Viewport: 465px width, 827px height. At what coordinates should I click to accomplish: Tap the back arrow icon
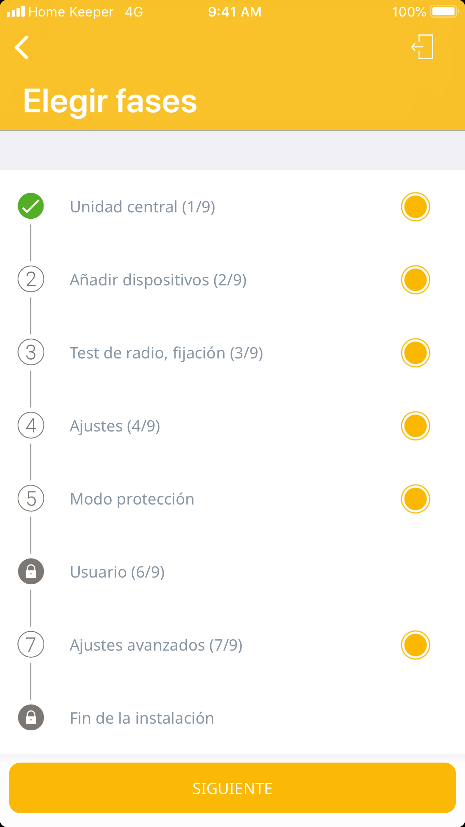pos(22,48)
